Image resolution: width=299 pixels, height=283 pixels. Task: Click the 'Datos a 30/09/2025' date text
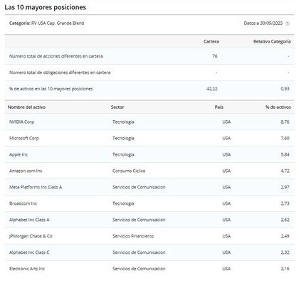coord(263,23)
